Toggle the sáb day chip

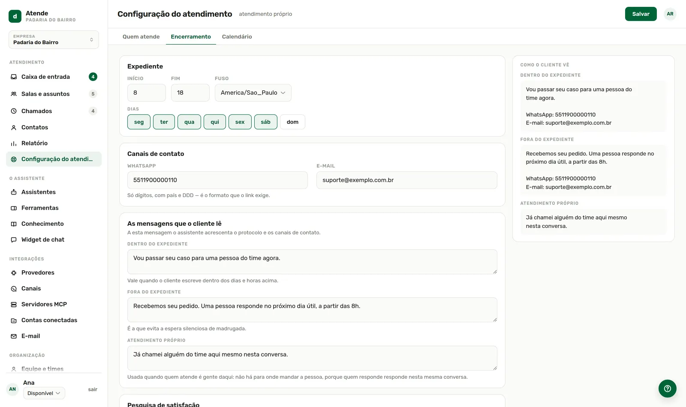point(266,122)
